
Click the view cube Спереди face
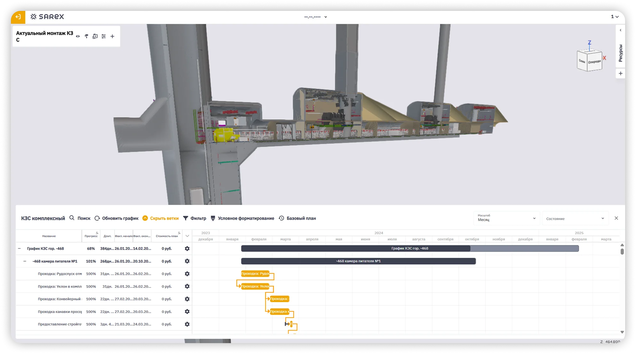[594, 61]
